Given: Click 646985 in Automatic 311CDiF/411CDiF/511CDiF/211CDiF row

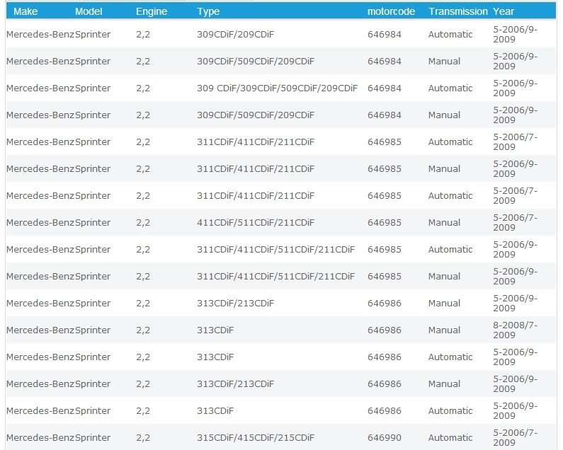Looking at the screenshot, I should [x=385, y=250].
